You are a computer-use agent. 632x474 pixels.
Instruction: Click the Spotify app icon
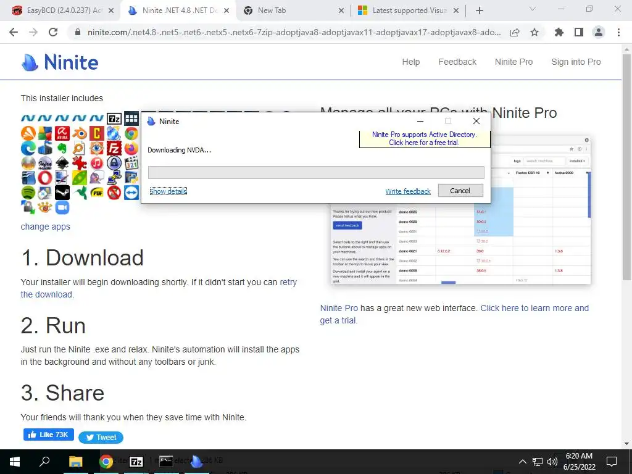[28, 193]
